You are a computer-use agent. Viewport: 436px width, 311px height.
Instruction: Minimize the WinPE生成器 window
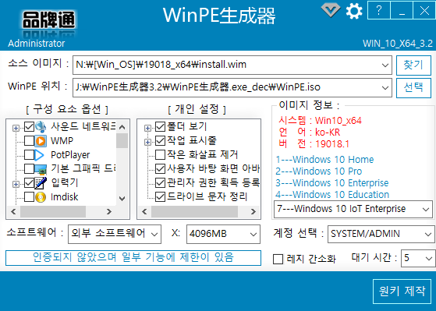pyautogui.click(x=402, y=10)
